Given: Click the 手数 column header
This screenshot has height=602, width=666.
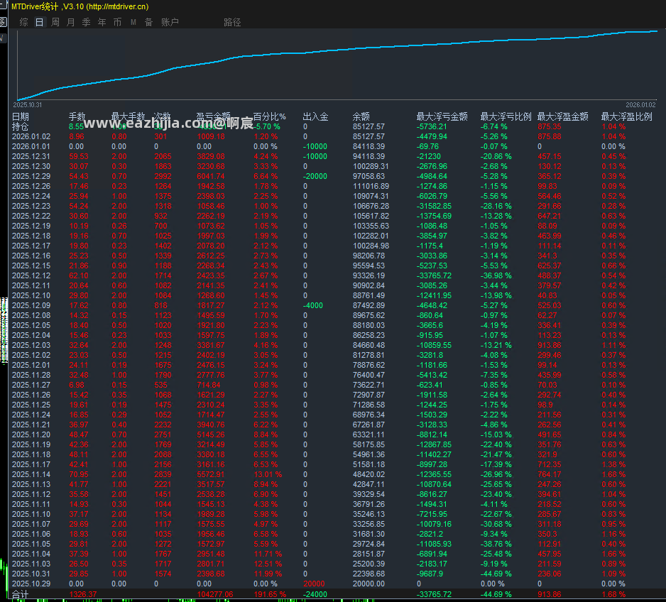Looking at the screenshot, I should coord(77,116).
